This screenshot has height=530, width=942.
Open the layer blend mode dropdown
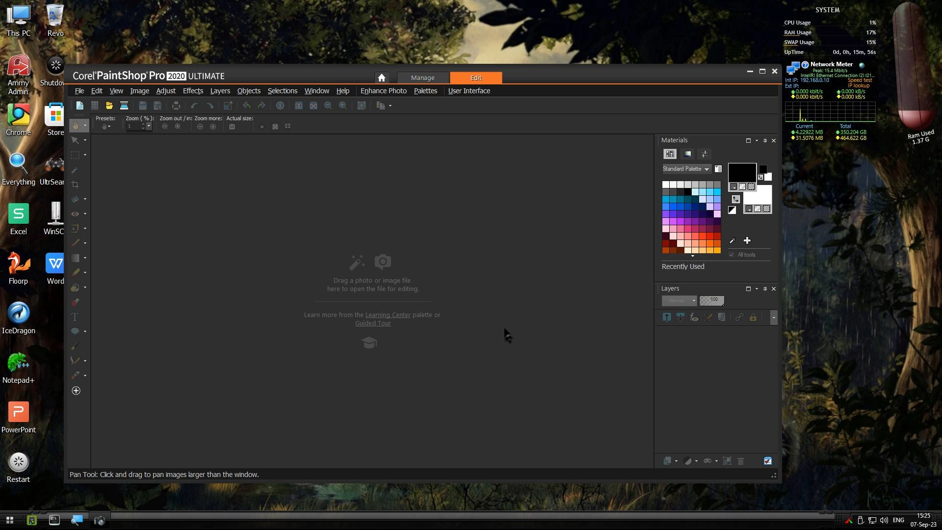679,301
